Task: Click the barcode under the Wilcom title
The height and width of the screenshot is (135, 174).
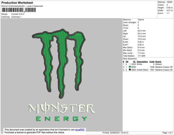Action: tap(19, 10)
